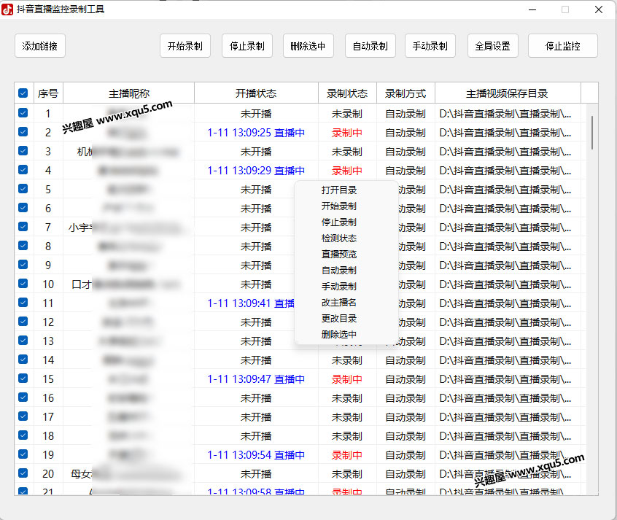The image size is (617, 520).
Task: Click red 录制中 status in row 2
Action: [x=346, y=133]
